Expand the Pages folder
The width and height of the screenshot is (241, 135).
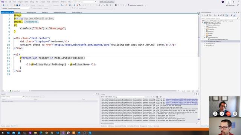coord(204,35)
